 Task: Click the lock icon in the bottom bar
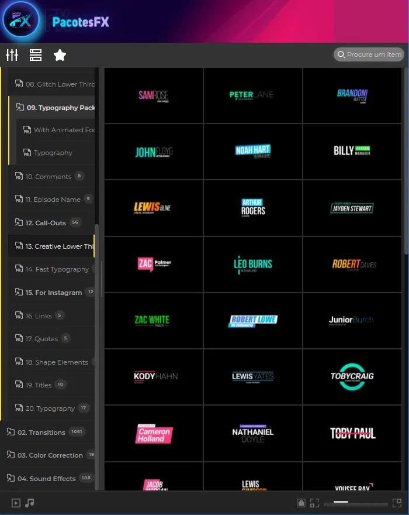[301, 503]
